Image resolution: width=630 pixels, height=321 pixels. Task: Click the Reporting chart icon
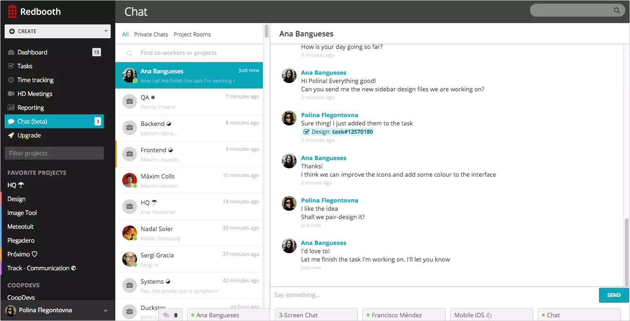click(x=12, y=108)
